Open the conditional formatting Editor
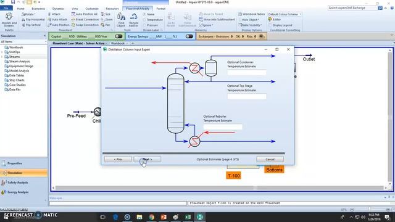This screenshot has width=395, height=222. 275,19
